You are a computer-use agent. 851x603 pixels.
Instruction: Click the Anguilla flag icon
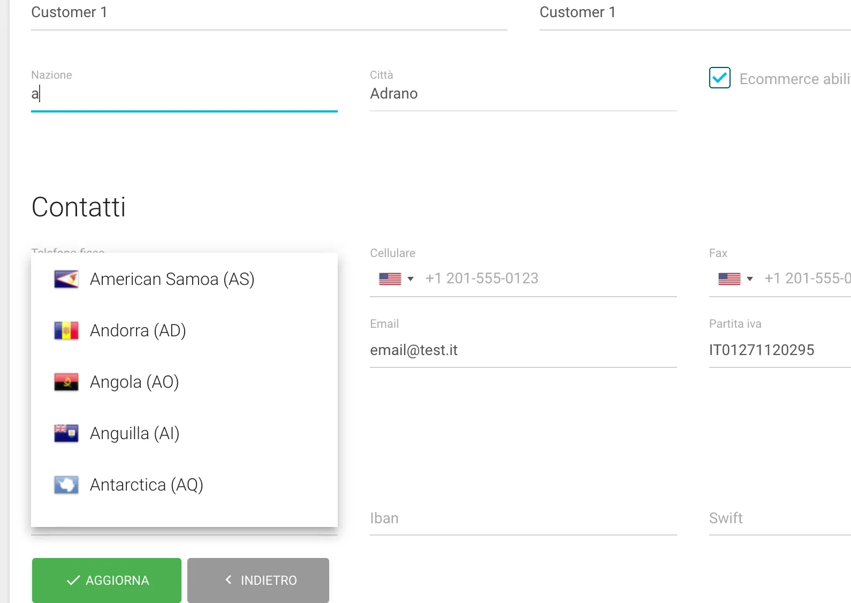(x=66, y=433)
